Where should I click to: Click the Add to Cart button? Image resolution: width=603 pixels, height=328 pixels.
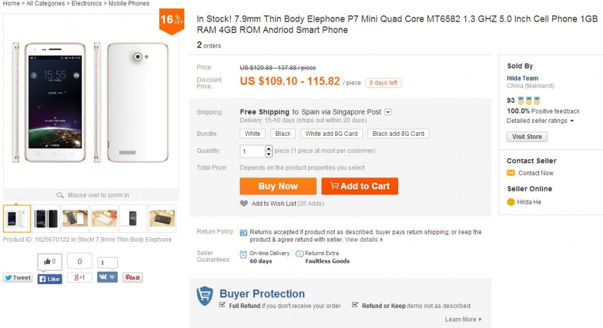click(x=360, y=186)
